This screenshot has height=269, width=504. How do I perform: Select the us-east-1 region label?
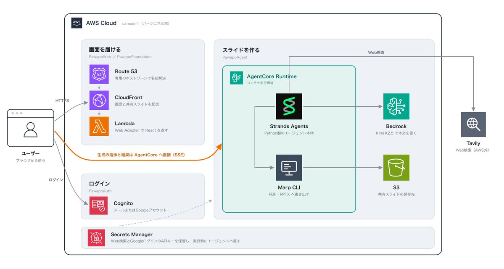[x=145, y=24]
